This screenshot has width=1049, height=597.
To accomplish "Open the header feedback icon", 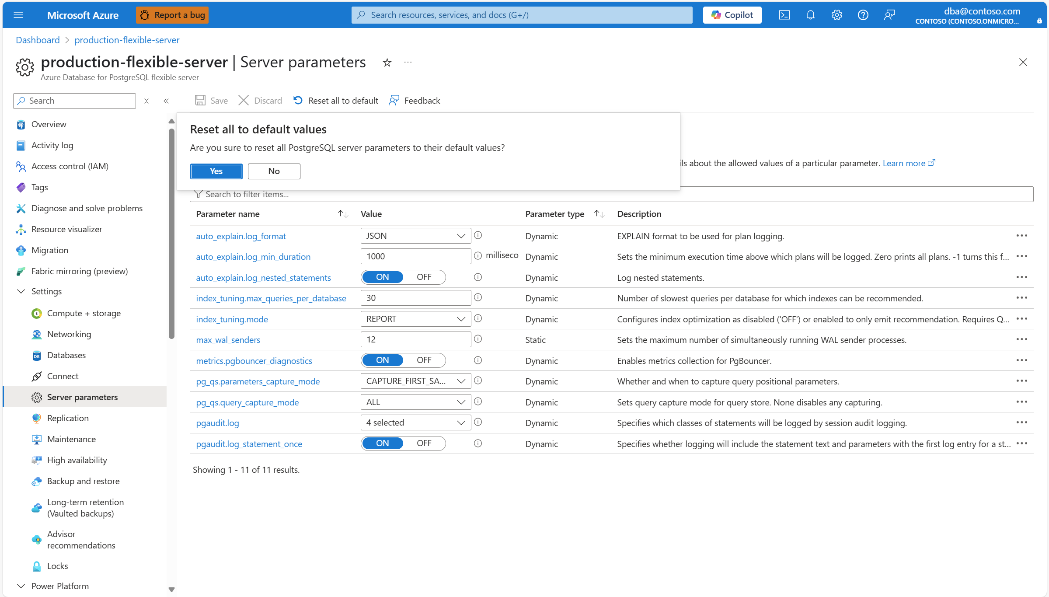I will (889, 15).
